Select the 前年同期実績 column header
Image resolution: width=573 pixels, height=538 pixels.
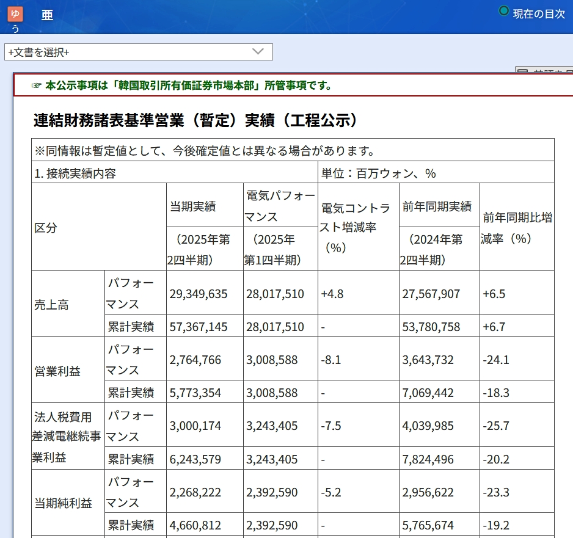click(x=436, y=206)
